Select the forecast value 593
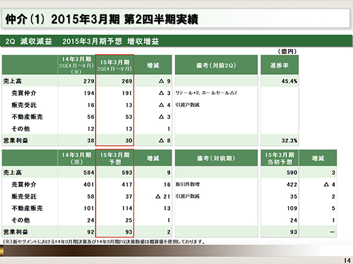The height and width of the screenshot is (264, 353). tap(127, 172)
